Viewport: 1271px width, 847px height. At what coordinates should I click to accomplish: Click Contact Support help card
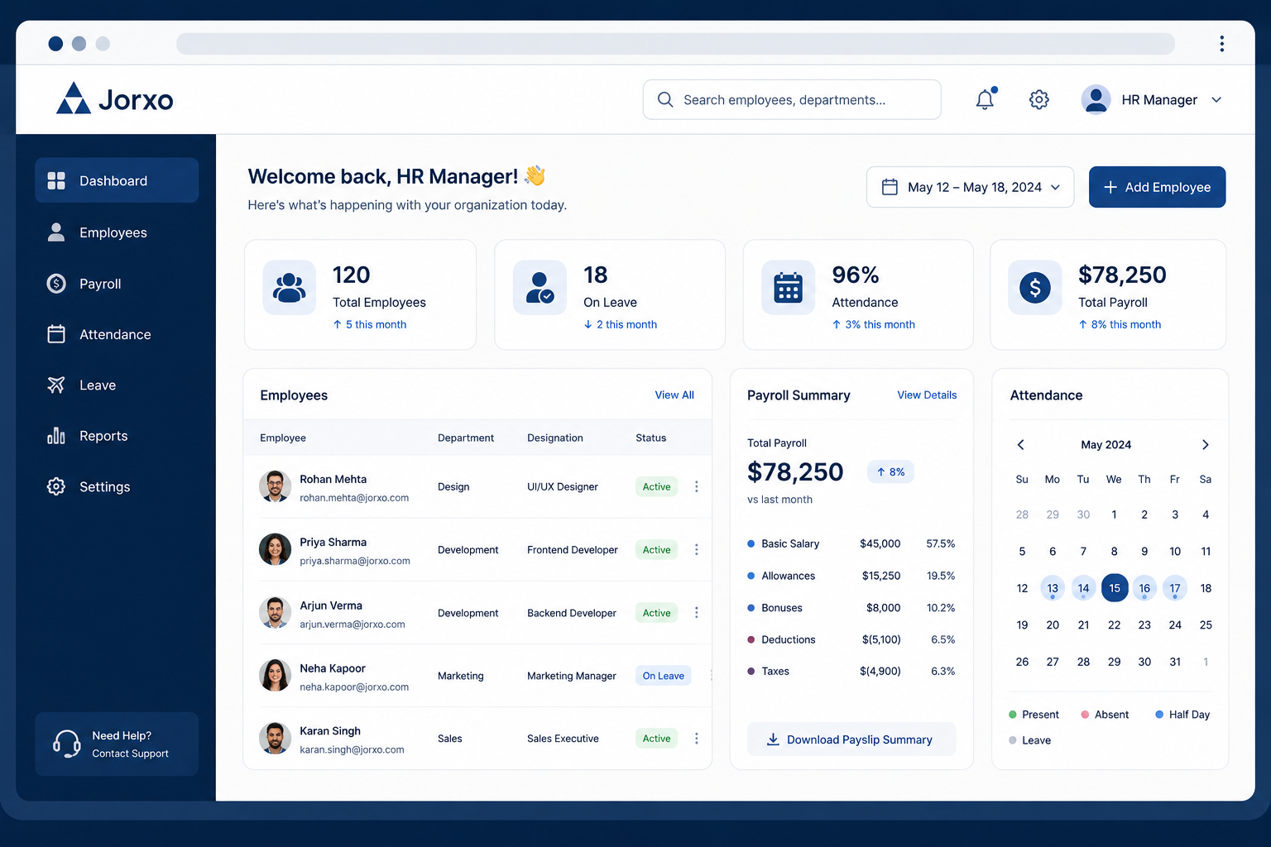[117, 744]
